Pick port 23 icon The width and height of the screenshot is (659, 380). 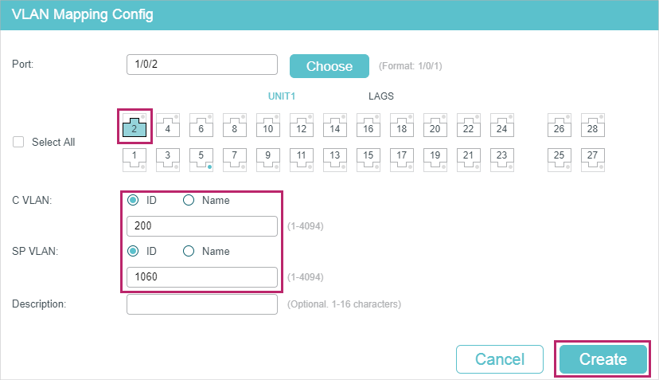502,159
